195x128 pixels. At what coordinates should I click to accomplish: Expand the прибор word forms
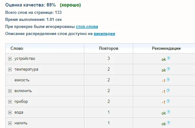click(10, 102)
